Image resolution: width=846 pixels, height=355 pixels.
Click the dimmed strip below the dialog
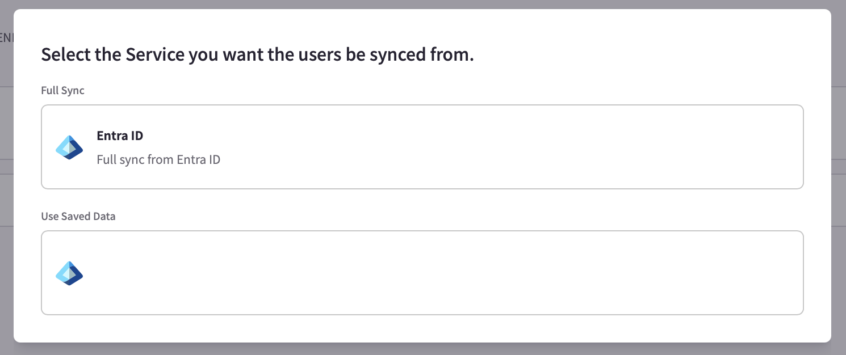click(422, 349)
